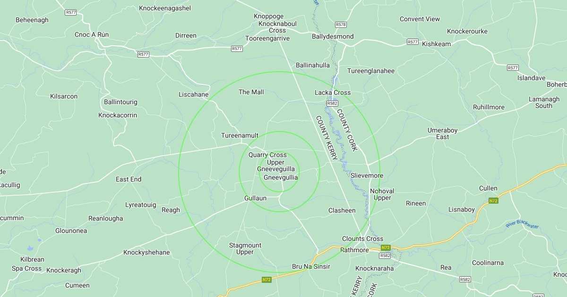The image size is (567, 297).
Task: Click the R582 badge below Lacka Cross
Action: tap(332, 103)
